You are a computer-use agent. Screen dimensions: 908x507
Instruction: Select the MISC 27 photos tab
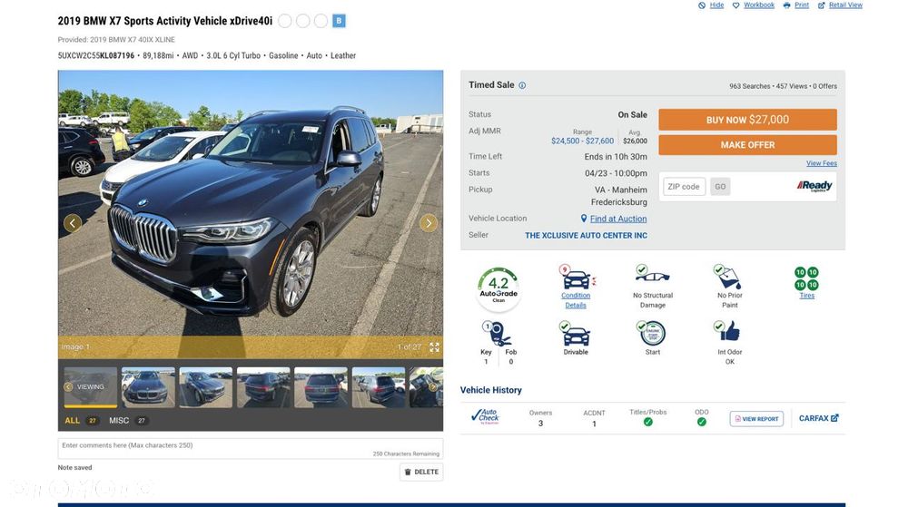(x=127, y=420)
